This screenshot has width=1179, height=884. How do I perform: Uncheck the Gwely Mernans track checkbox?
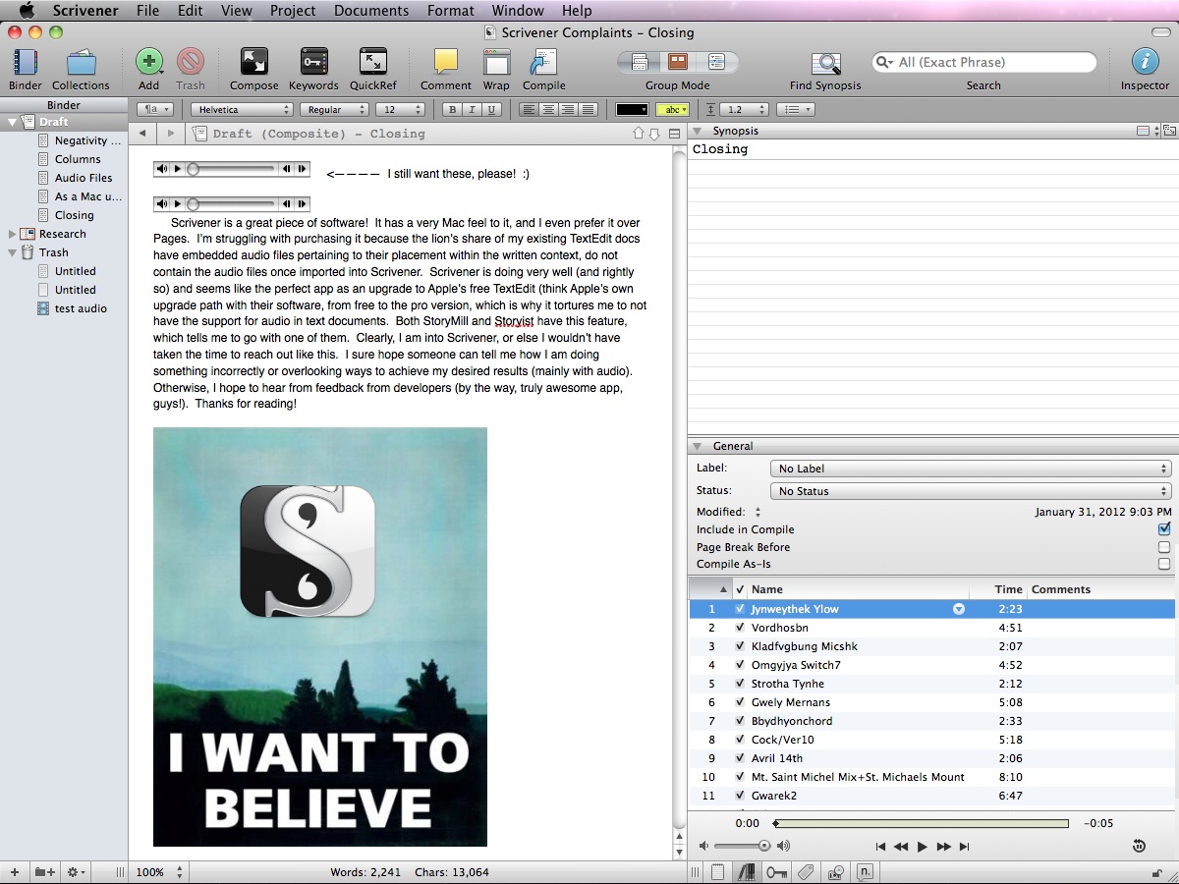coord(740,702)
